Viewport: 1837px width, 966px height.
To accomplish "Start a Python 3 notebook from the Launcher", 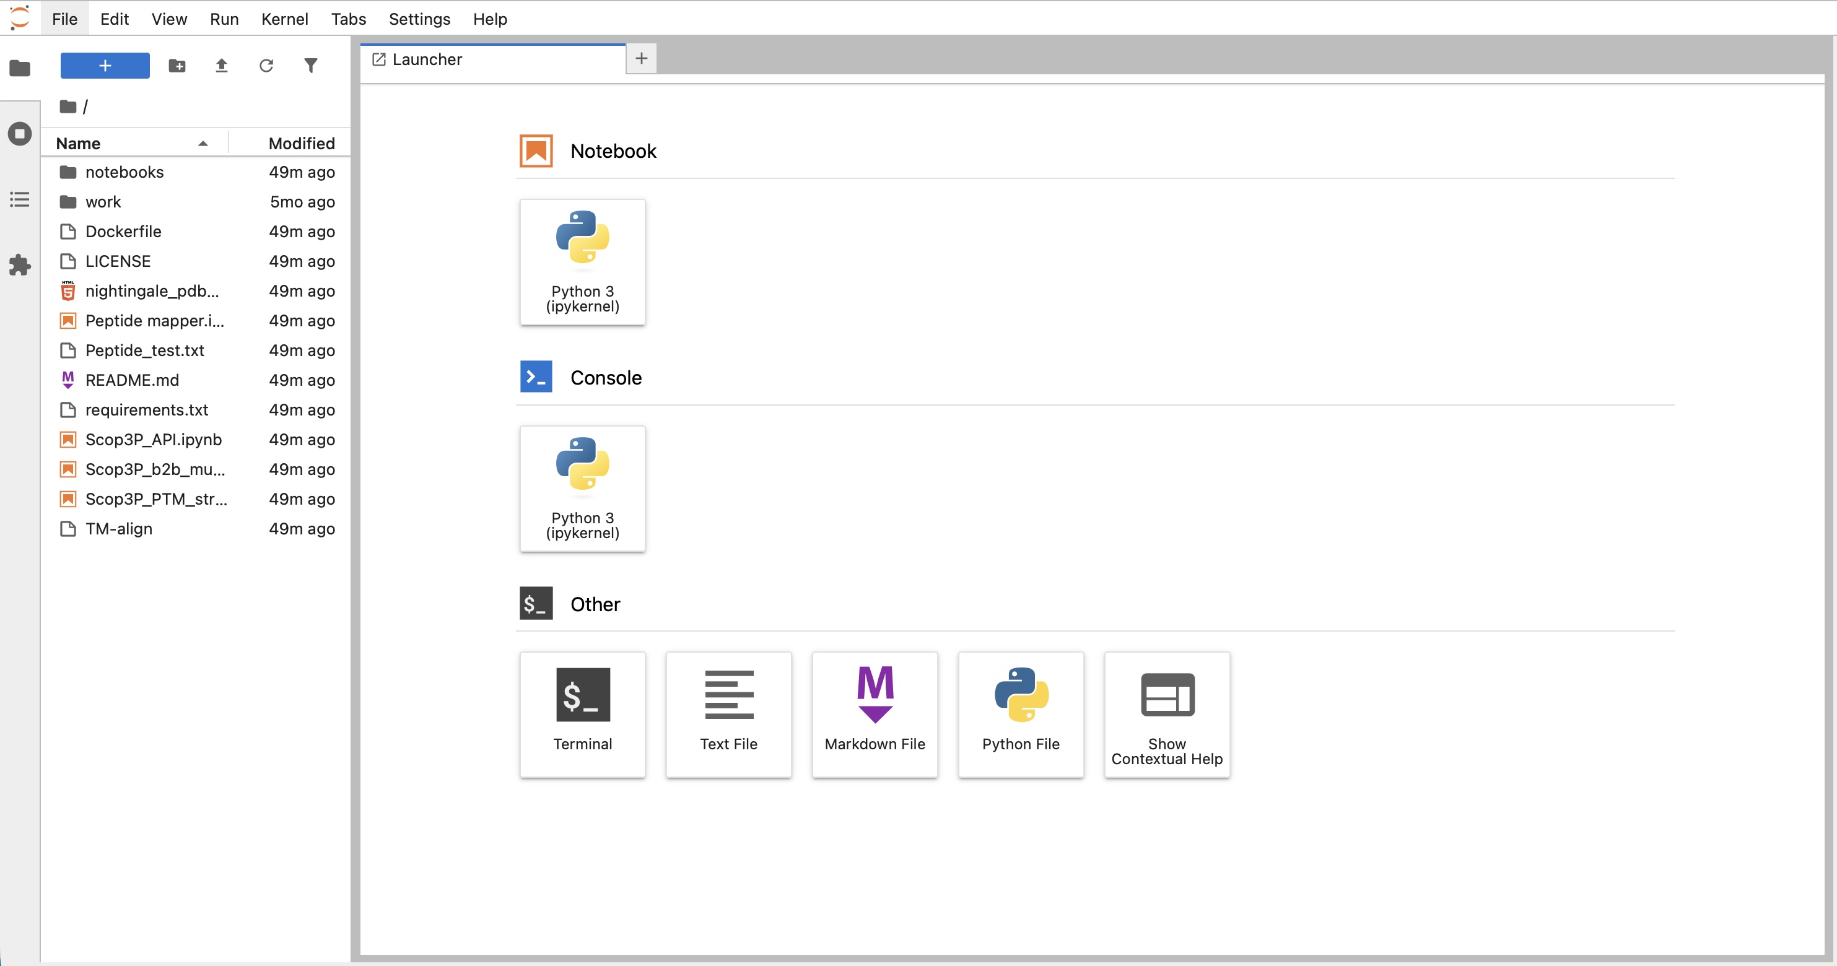I will 582,262.
